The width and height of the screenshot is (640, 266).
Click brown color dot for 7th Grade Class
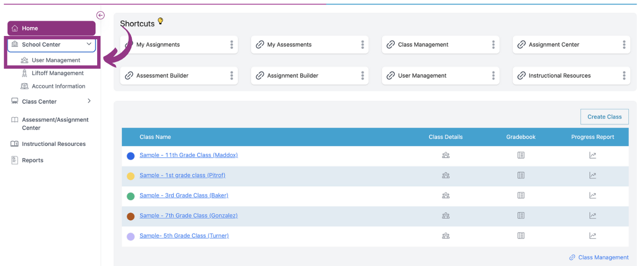point(131,216)
